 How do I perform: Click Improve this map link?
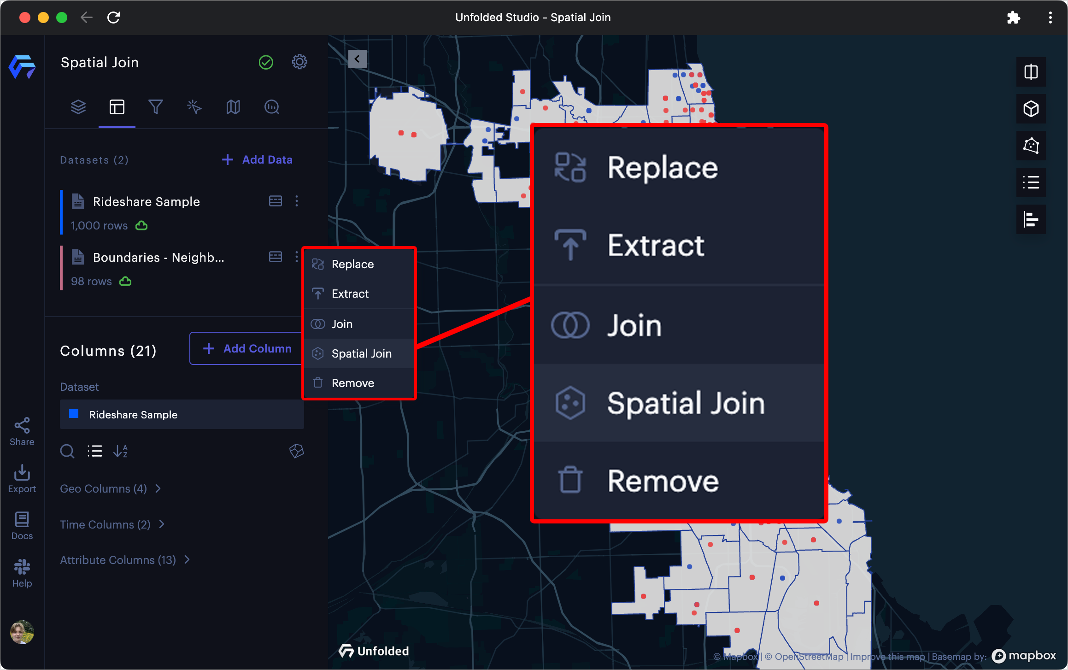coord(887,657)
